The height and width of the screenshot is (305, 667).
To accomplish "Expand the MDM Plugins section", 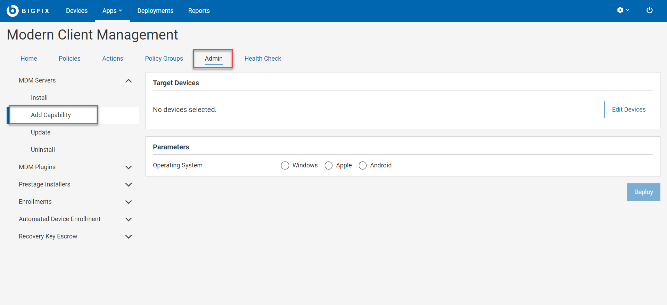I will coord(129,167).
